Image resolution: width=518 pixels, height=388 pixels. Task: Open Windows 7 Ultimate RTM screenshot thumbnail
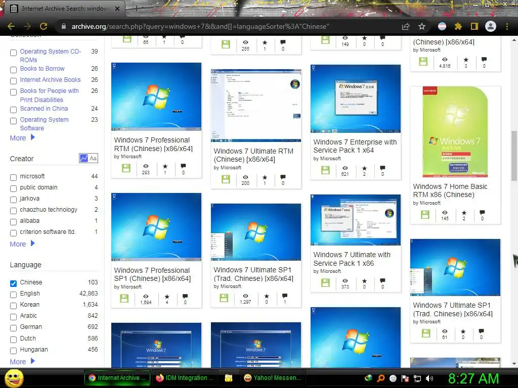256,106
